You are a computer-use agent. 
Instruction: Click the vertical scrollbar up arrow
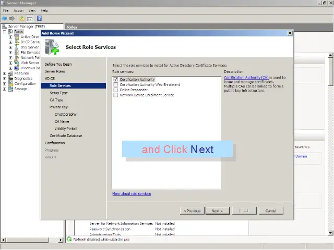330,55
